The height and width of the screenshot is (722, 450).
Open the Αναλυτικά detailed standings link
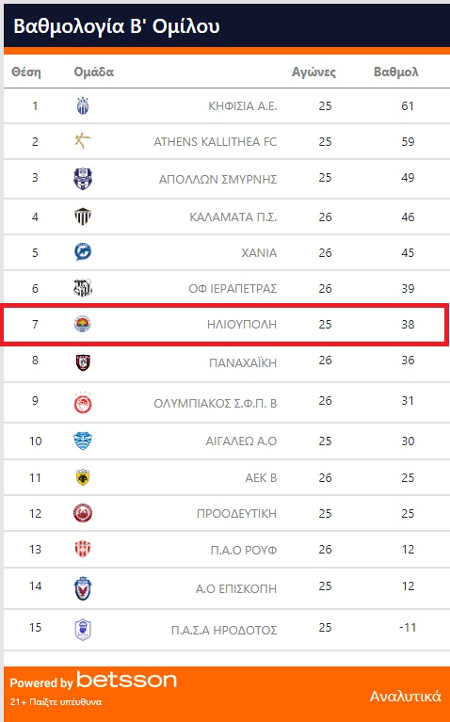406,696
